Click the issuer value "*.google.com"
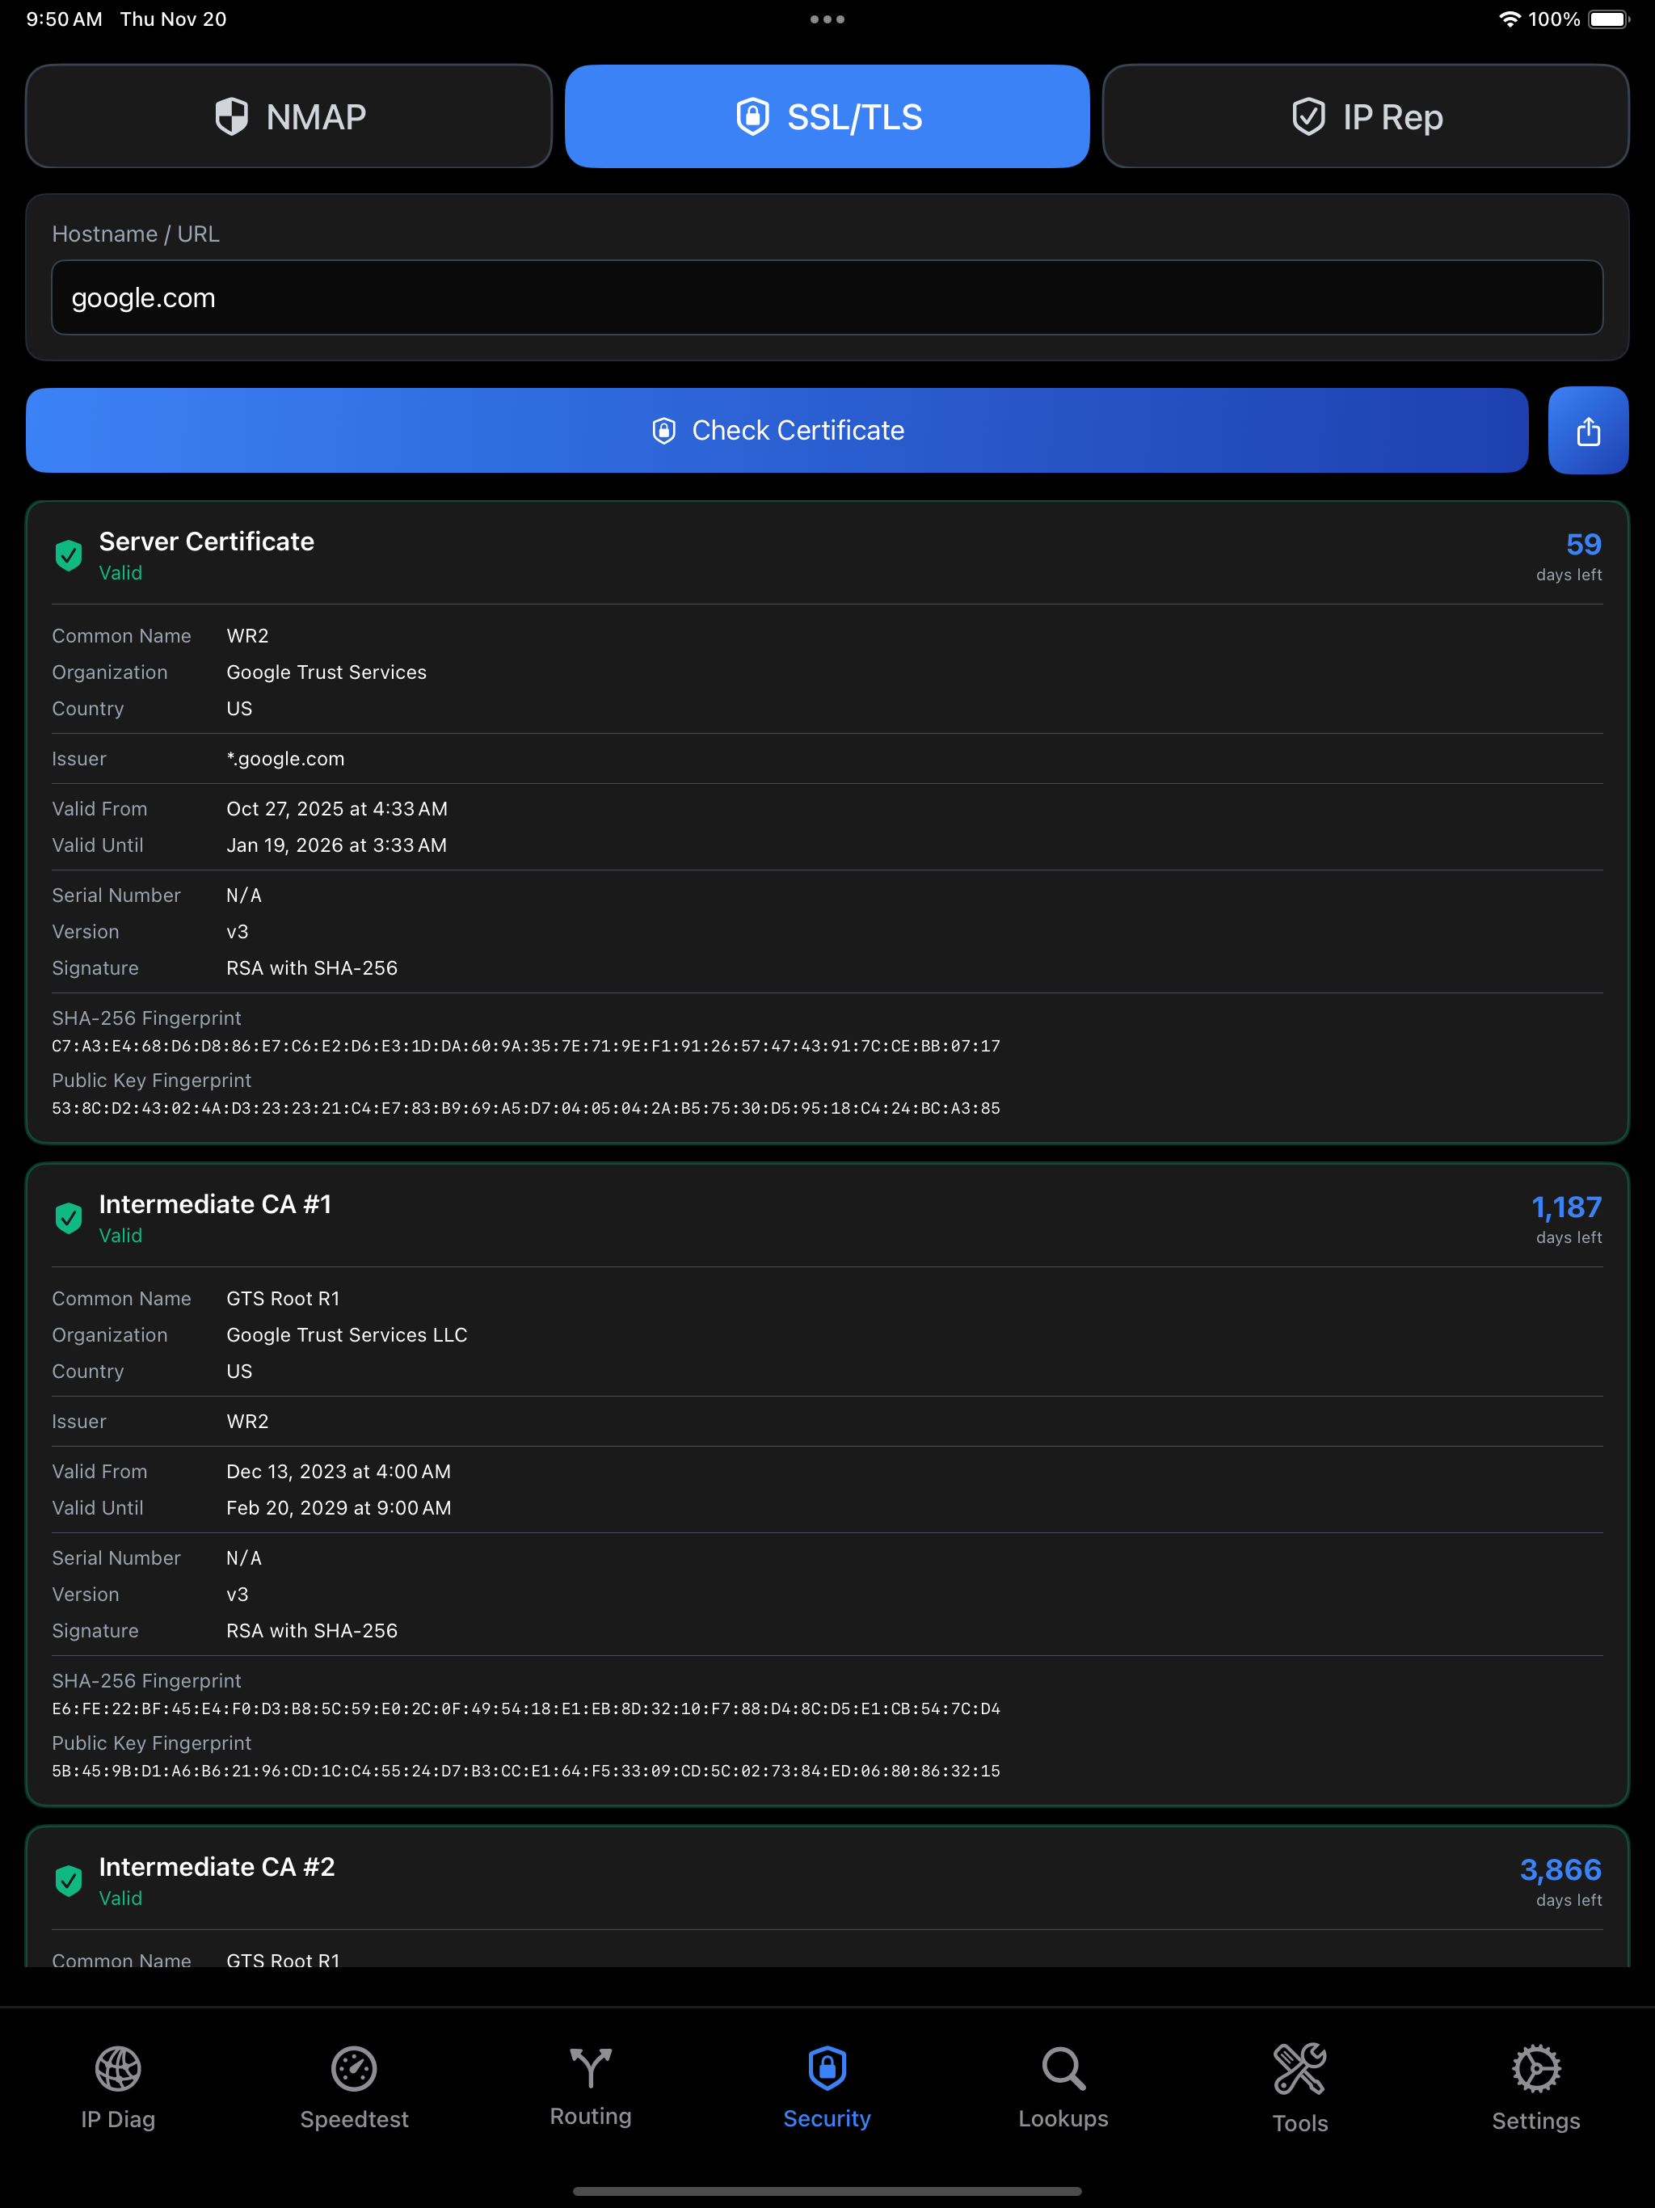The height and width of the screenshot is (2208, 1655). (285, 759)
